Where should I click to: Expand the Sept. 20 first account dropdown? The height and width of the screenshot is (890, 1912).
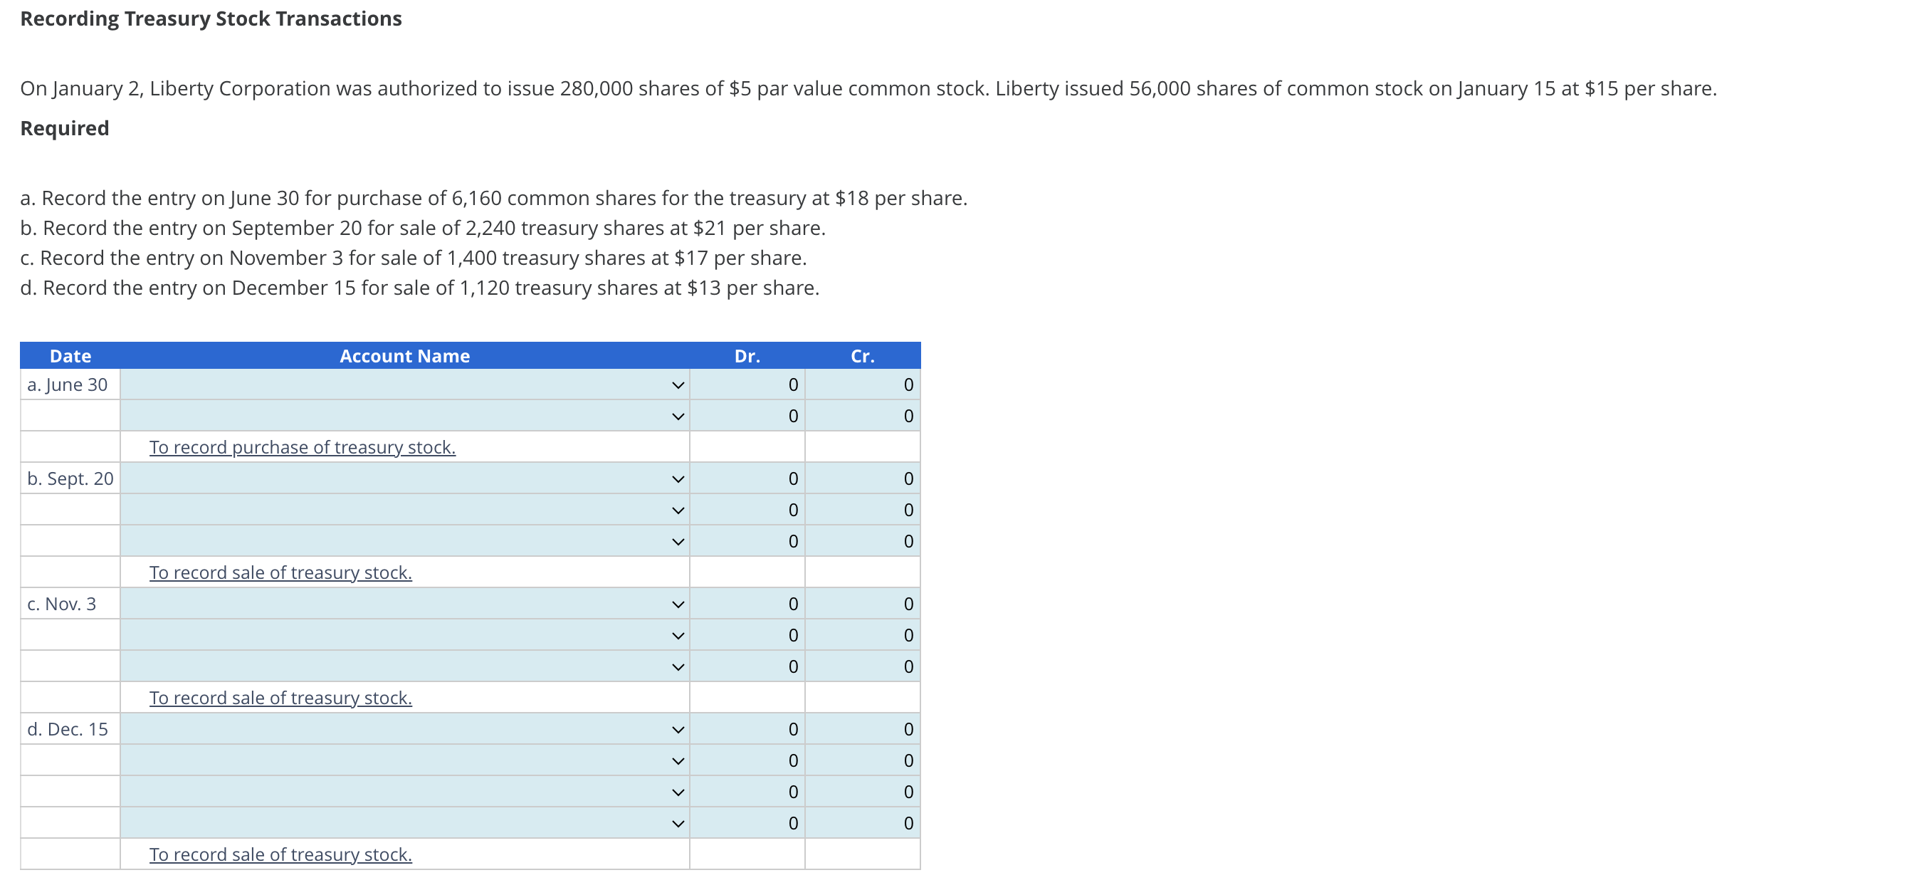(x=404, y=478)
